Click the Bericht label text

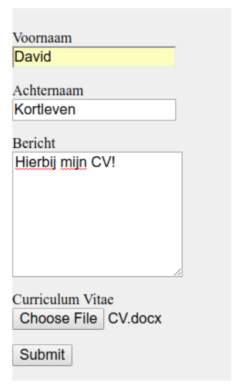34,143
